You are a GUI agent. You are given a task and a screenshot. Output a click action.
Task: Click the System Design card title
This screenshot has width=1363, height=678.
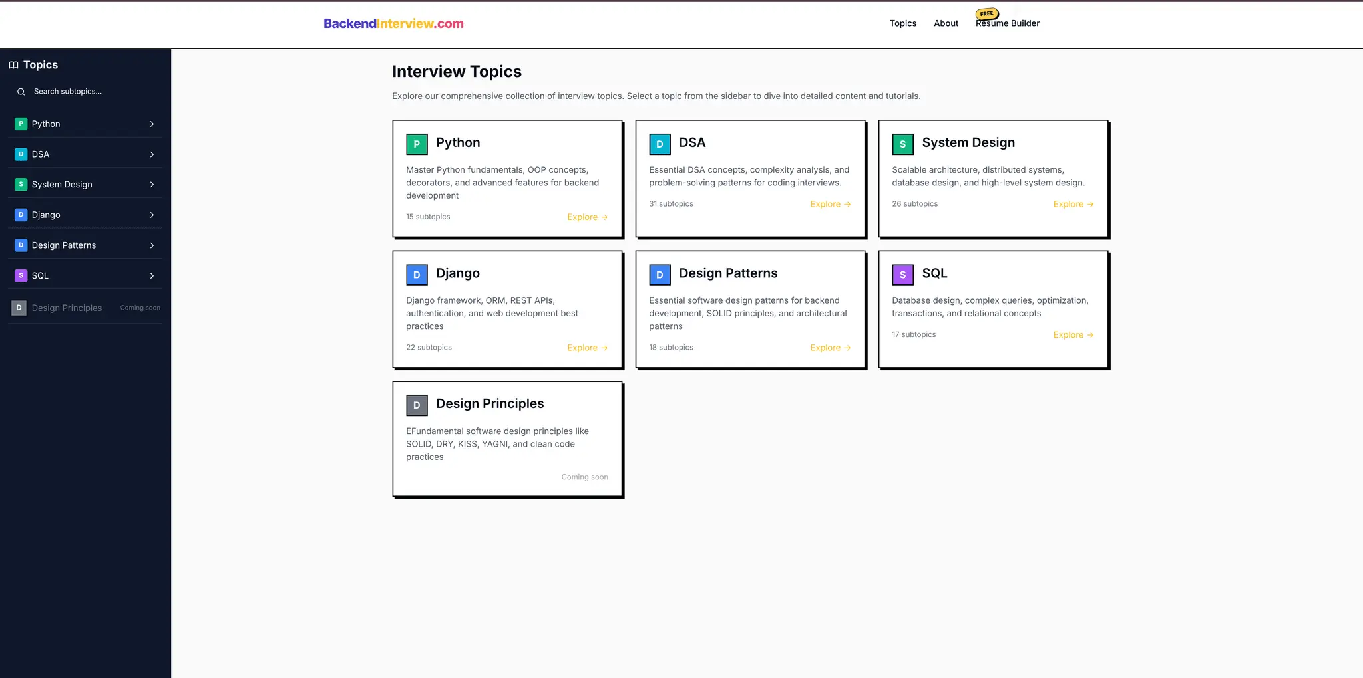point(968,142)
